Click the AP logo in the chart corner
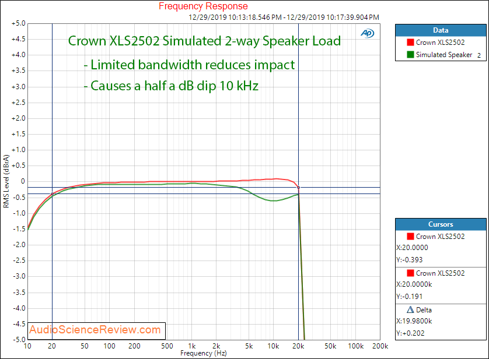Image resolution: width=489 pixels, height=359 pixels. pyautogui.click(x=368, y=33)
